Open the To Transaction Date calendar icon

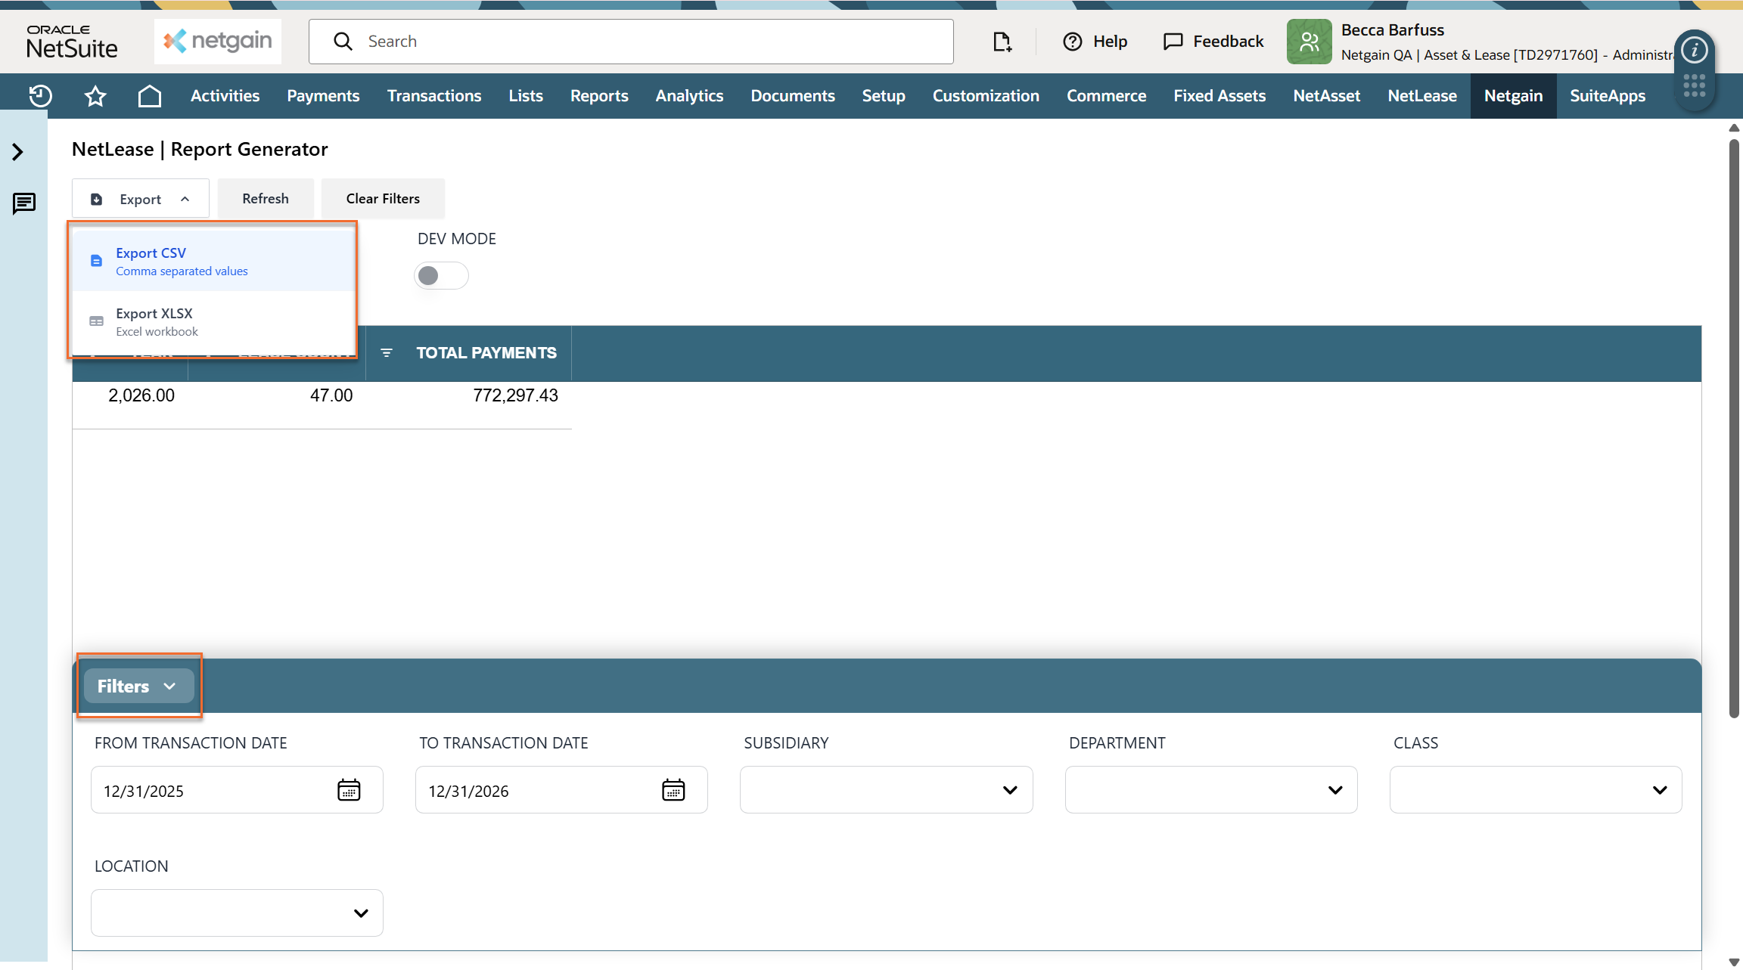pyautogui.click(x=673, y=790)
